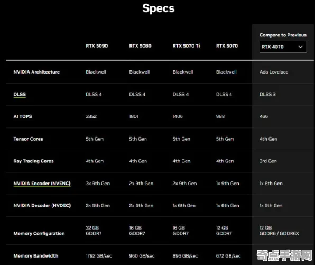Screen dimensions: 315x265
Task: Click the Memory Bandwidth row label
Action: [36, 256]
